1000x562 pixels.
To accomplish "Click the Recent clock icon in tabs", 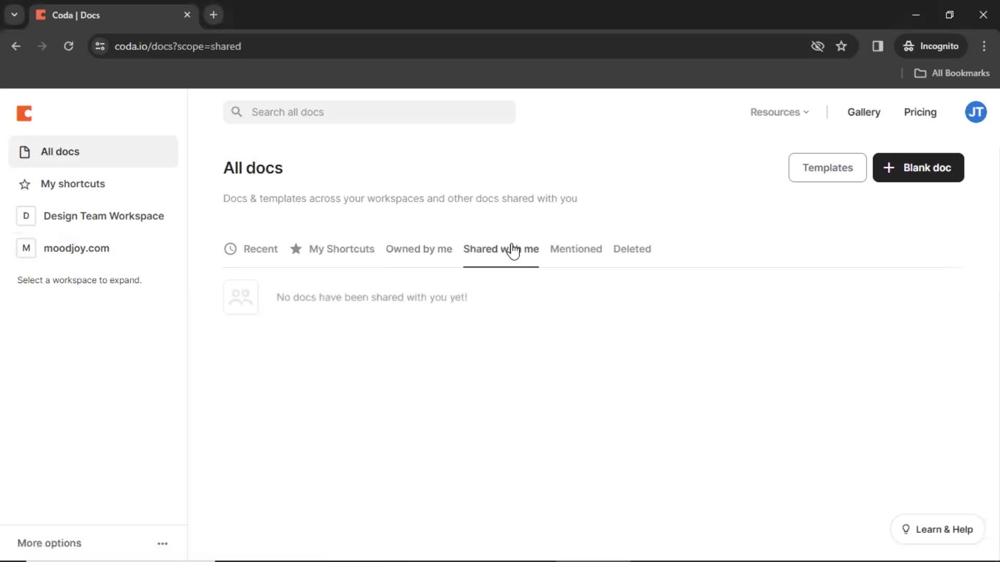I will coord(231,248).
